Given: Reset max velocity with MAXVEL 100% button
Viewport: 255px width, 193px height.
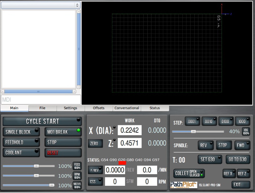Looking at the screenshot, I should pos(77,185).
